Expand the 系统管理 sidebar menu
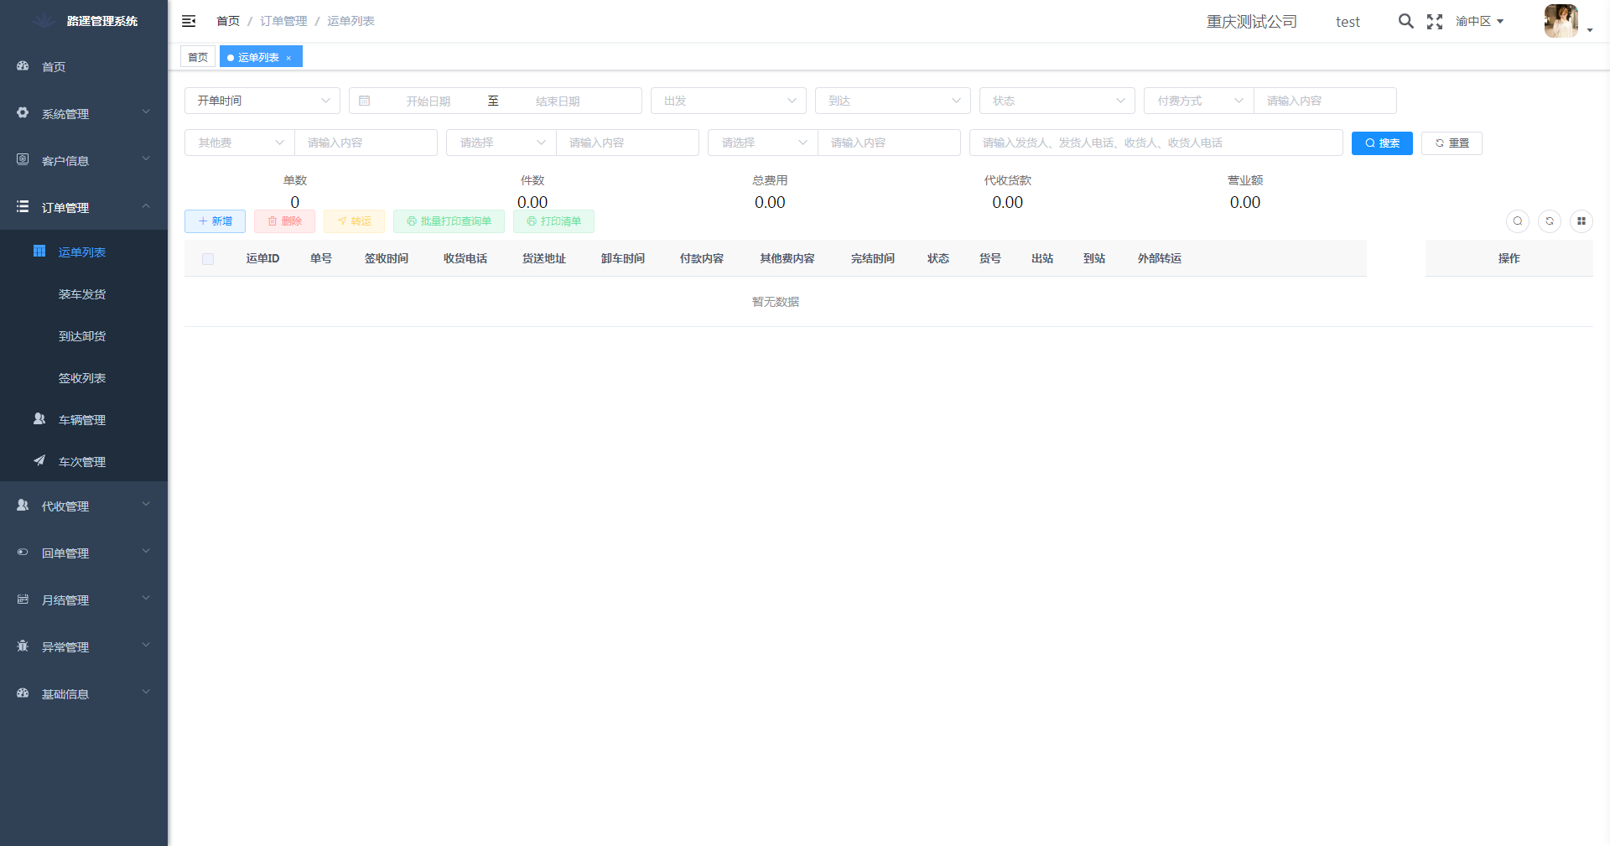The image size is (1610, 846). (x=84, y=114)
